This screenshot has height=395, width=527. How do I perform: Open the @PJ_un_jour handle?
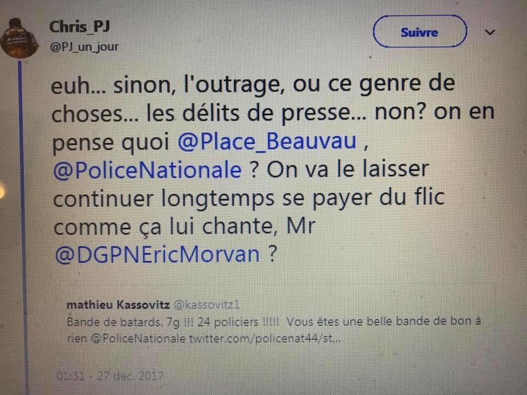[85, 47]
